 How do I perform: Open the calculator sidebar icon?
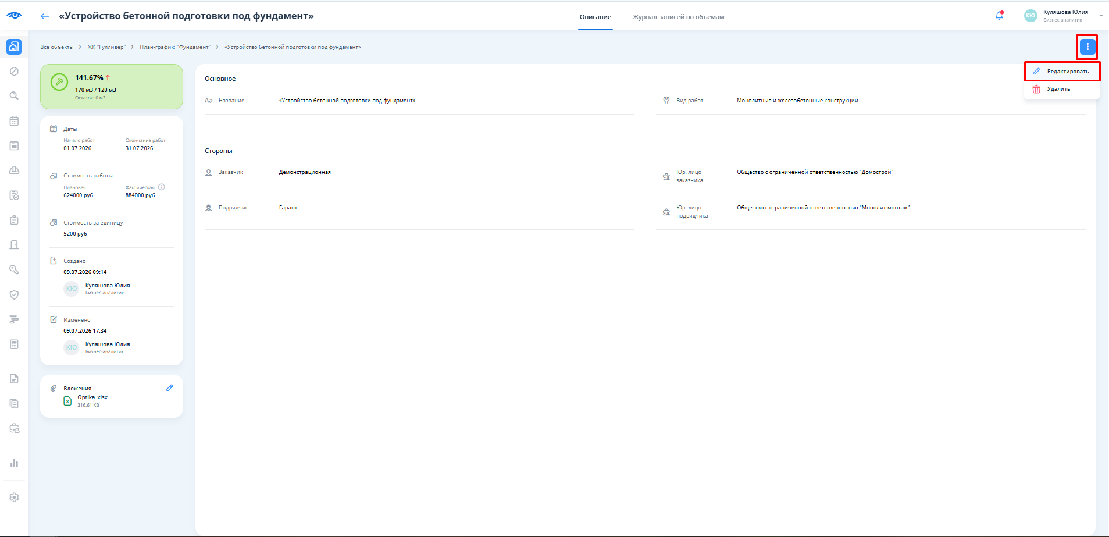tap(14, 344)
